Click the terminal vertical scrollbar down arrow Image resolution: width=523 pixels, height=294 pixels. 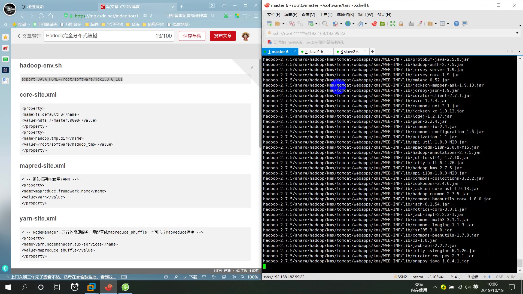[520, 270]
